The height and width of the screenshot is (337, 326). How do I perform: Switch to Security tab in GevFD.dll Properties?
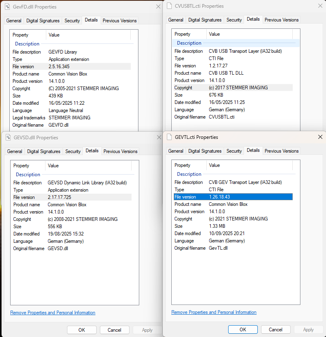click(x=72, y=21)
